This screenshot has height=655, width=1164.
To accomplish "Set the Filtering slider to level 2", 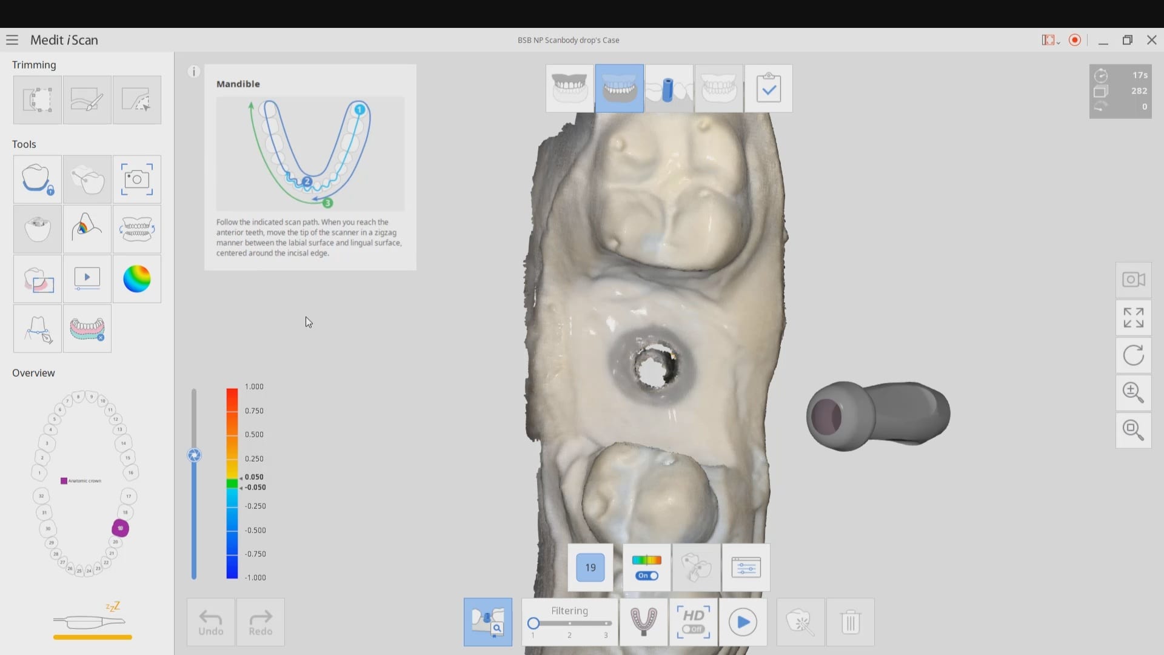I will coord(569,623).
